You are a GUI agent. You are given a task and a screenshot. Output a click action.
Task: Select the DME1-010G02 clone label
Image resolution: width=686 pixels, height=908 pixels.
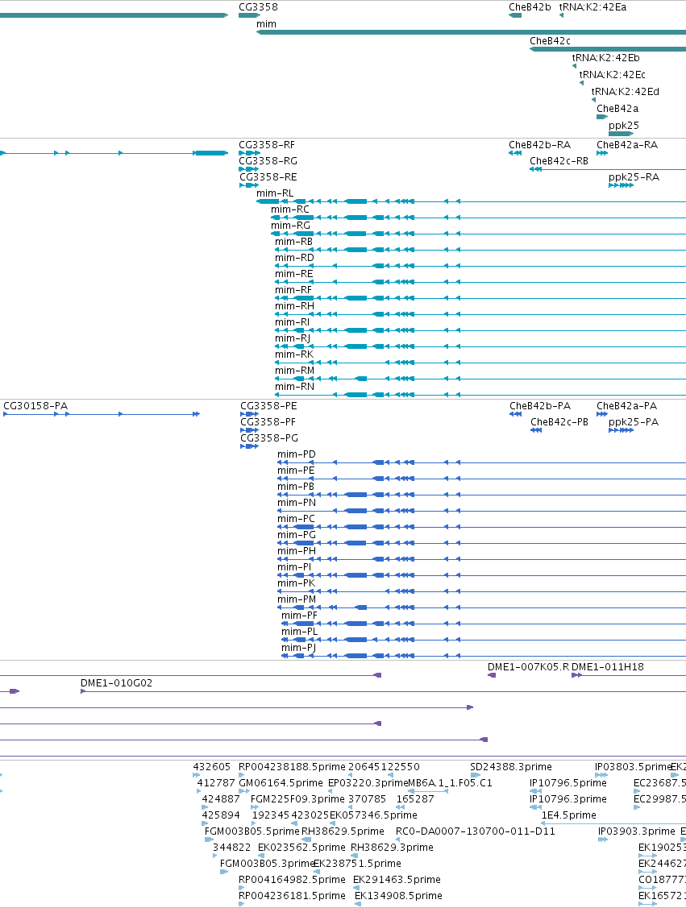tap(116, 683)
